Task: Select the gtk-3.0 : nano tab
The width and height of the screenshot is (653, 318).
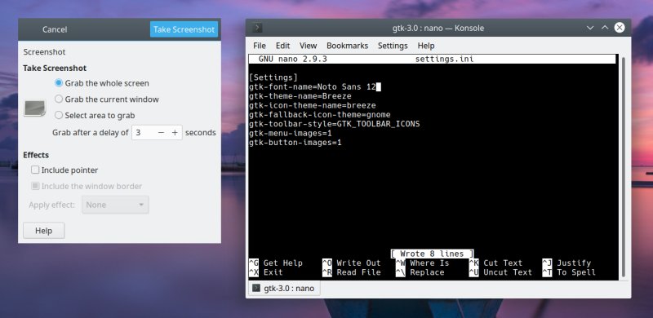Action: click(284, 288)
